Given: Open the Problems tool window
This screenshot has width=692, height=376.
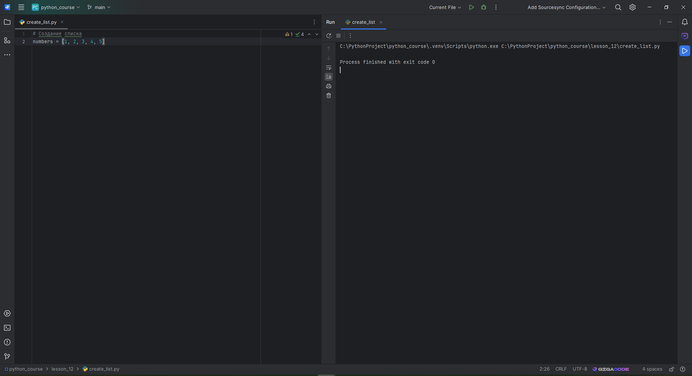Looking at the screenshot, I should pyautogui.click(x=7, y=342).
